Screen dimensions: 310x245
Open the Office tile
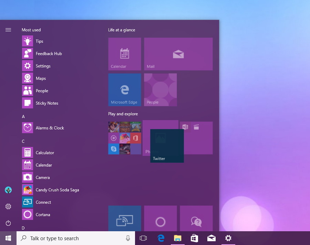tap(136, 138)
